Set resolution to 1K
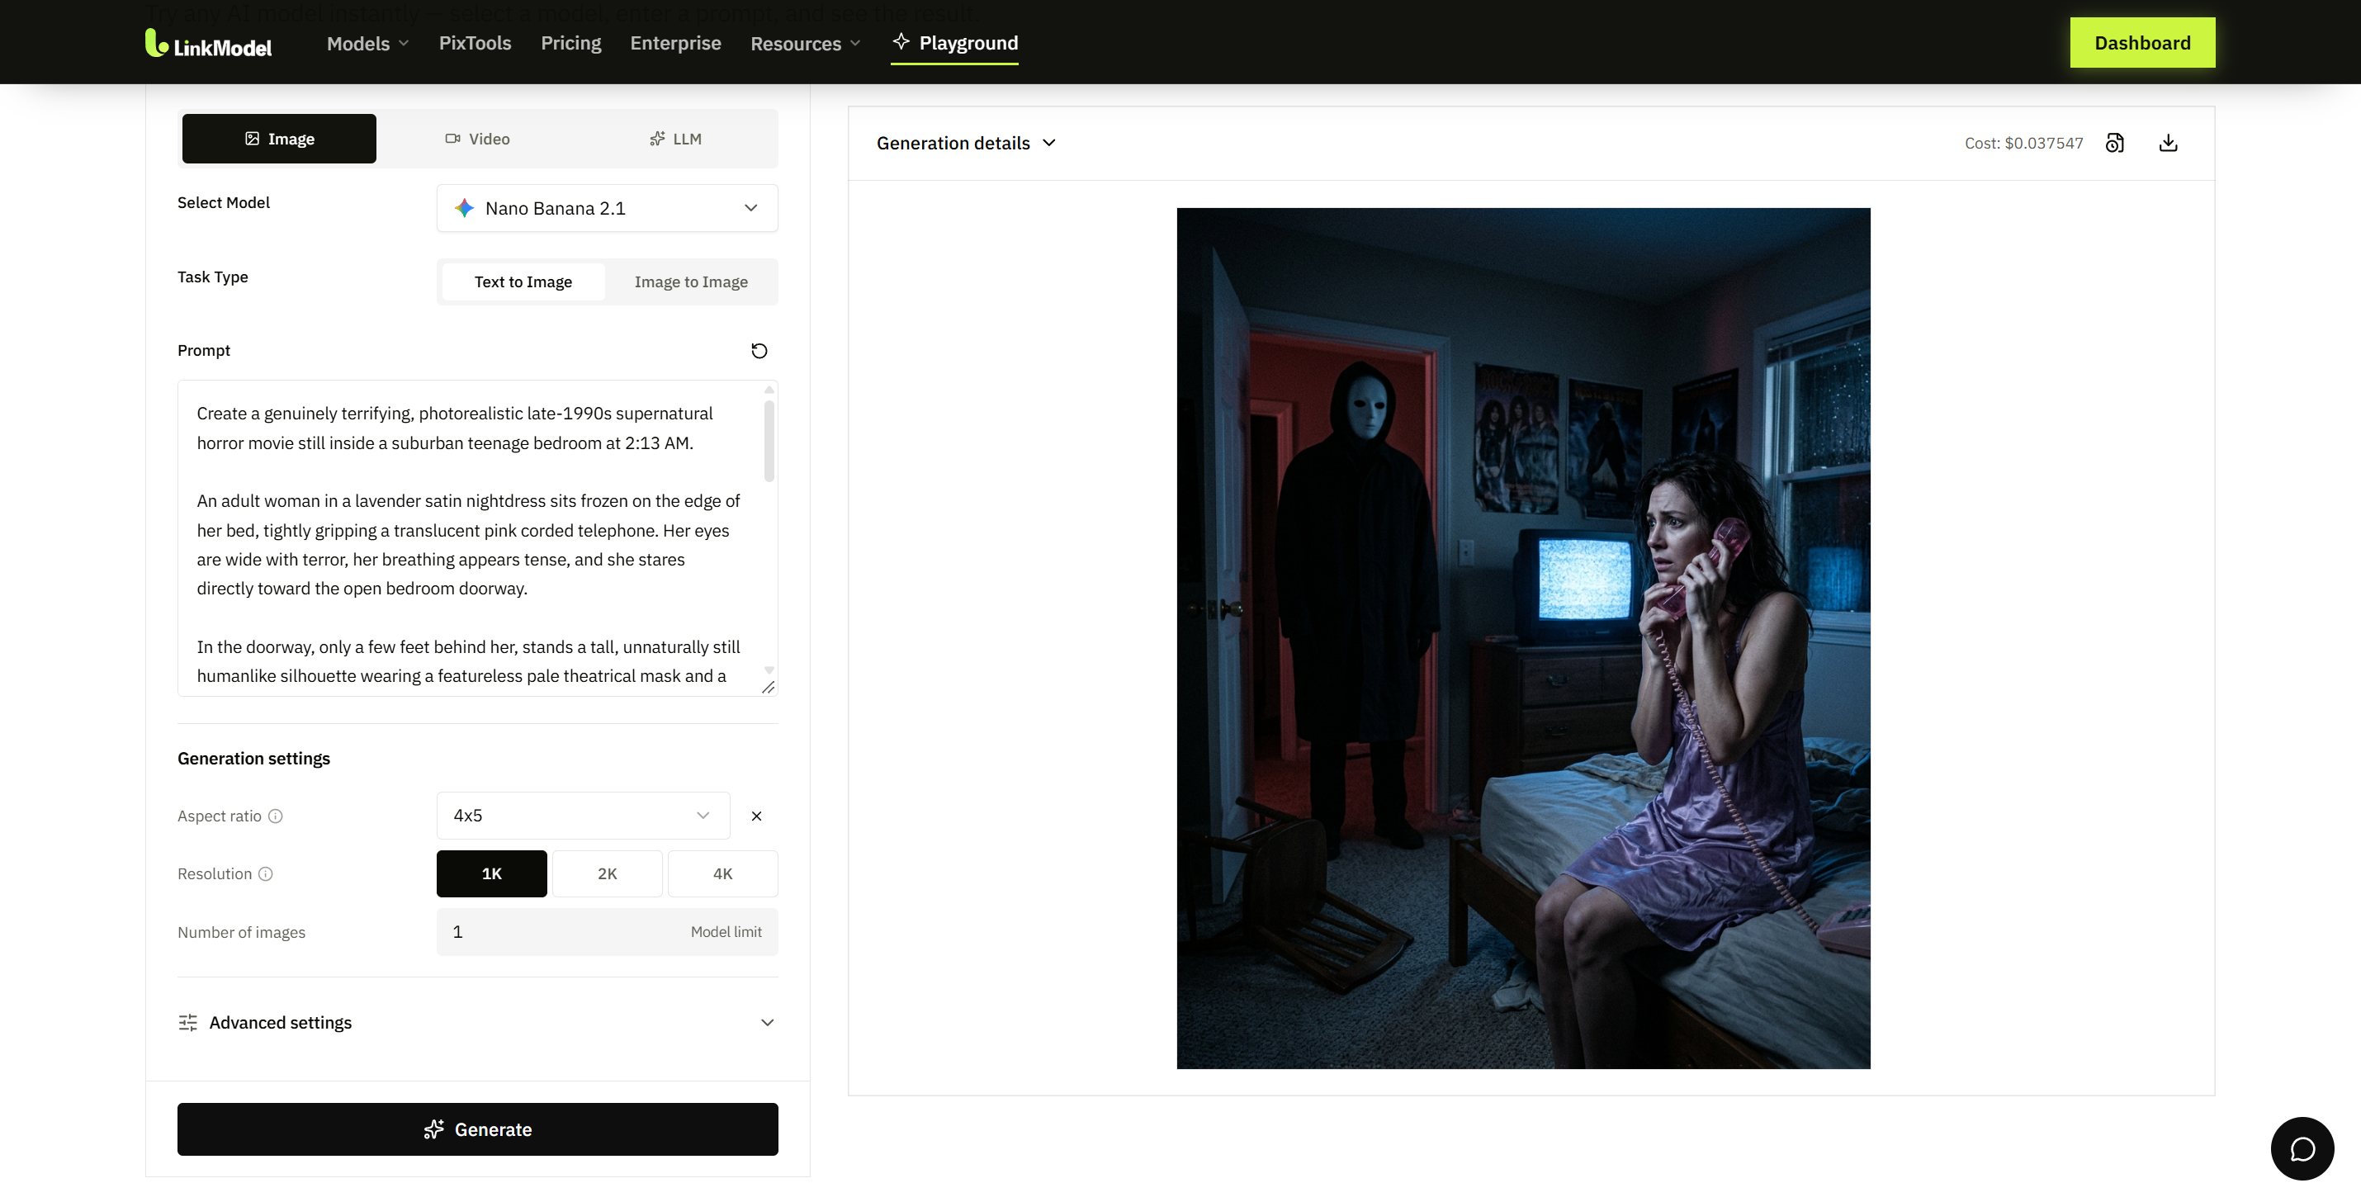2361x1183 pixels. [491, 873]
